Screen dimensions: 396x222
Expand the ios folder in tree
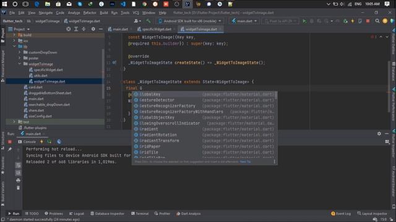click(14, 41)
